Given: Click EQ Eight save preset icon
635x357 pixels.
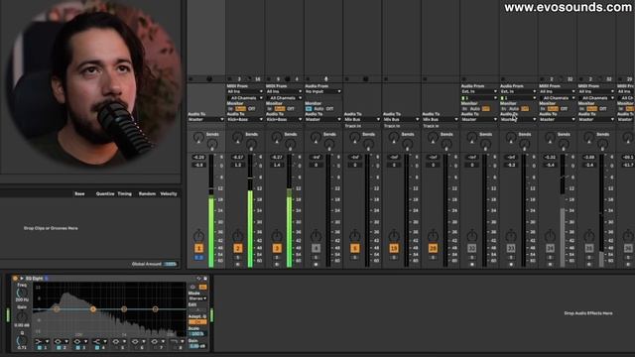Looking at the screenshot, I should coord(205,279).
